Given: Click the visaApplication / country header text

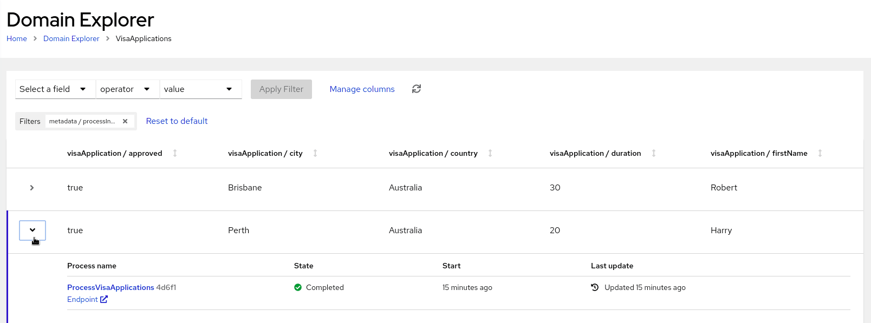Looking at the screenshot, I should 433,153.
